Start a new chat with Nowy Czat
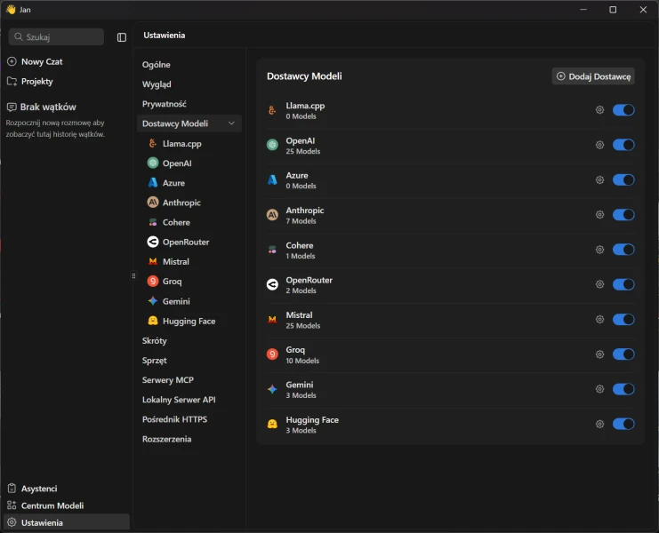The height and width of the screenshot is (533, 659). pos(41,62)
